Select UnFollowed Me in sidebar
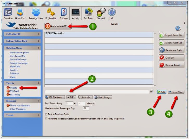This screenshot has height=139, width=189. (x=18, y=56)
